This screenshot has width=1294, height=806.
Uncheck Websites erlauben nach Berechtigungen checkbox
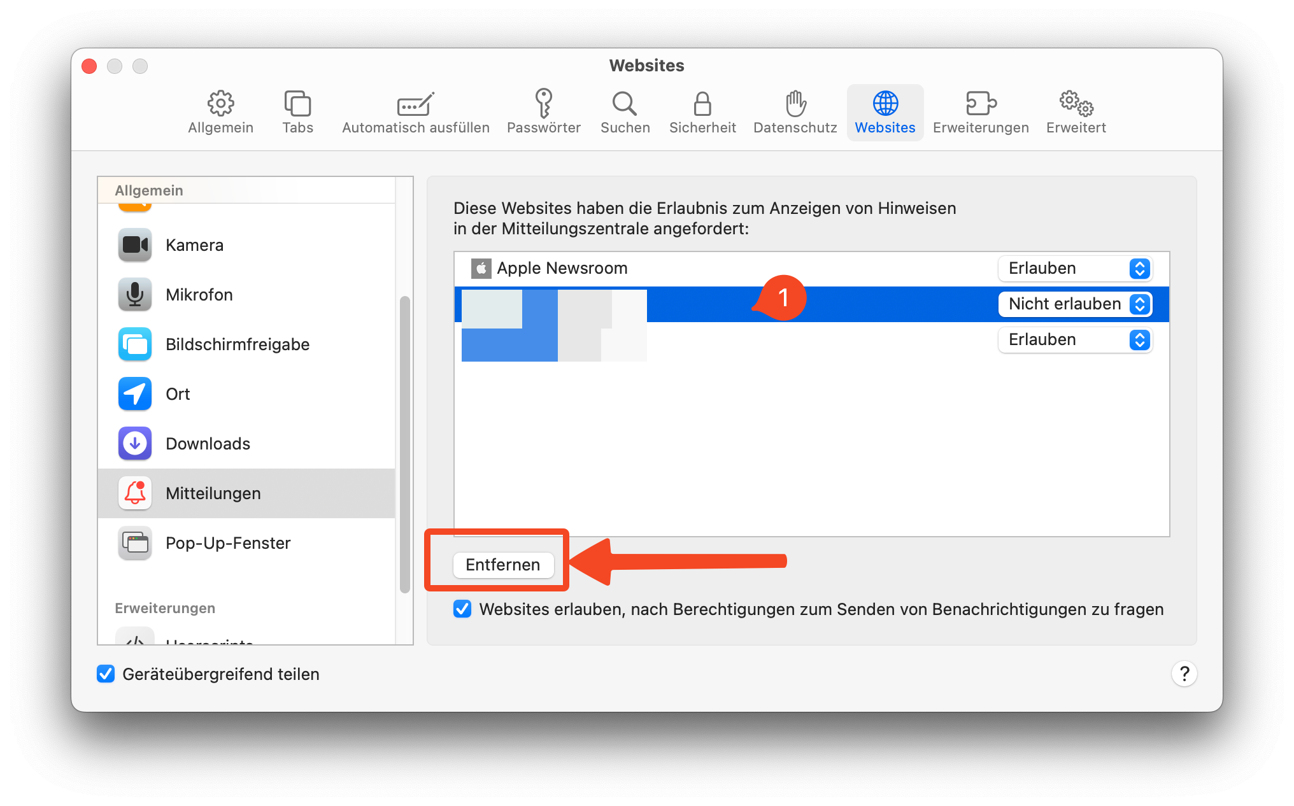462,609
